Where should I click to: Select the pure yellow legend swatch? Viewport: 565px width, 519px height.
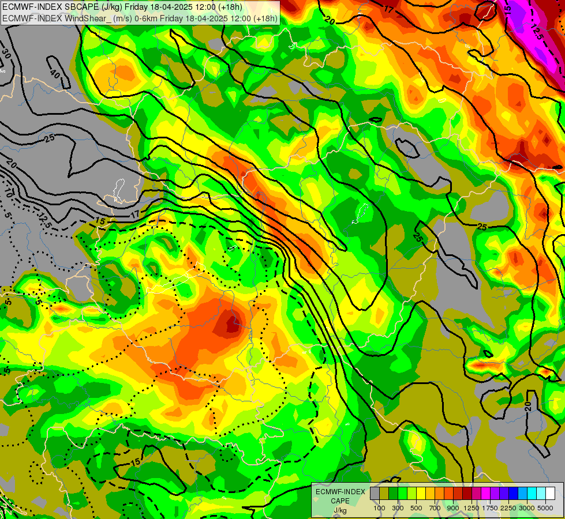(421, 493)
